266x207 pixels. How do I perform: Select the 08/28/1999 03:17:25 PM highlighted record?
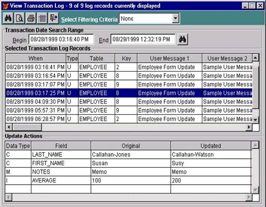pos(129,93)
